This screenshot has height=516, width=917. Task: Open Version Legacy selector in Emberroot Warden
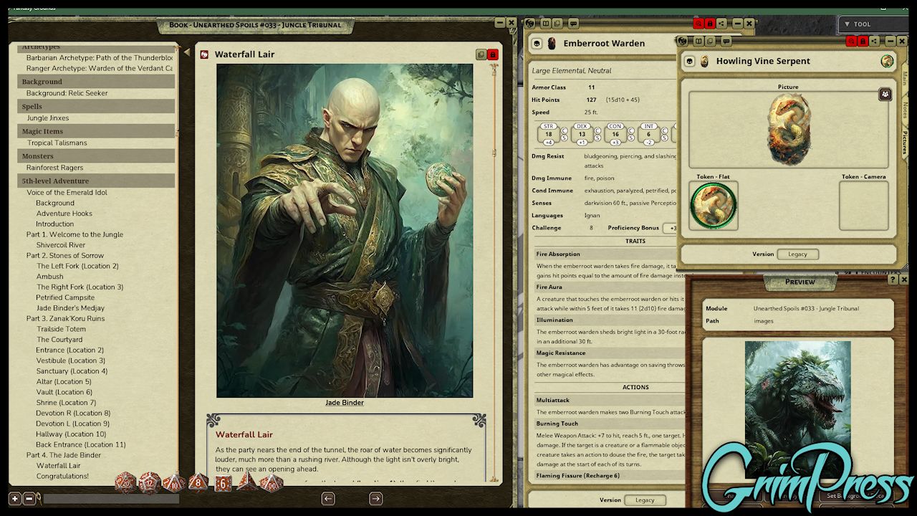coord(645,500)
